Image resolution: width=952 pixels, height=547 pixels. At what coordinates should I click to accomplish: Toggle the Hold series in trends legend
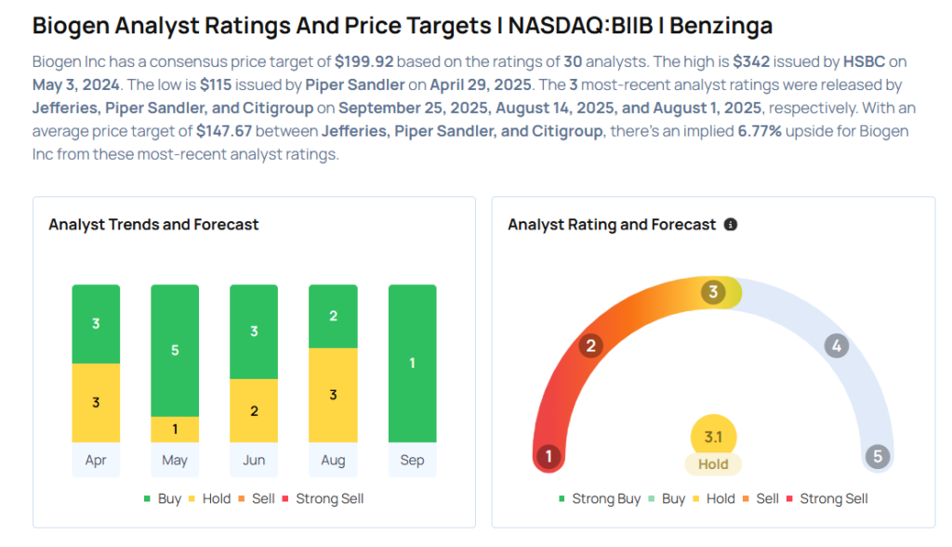(208, 499)
